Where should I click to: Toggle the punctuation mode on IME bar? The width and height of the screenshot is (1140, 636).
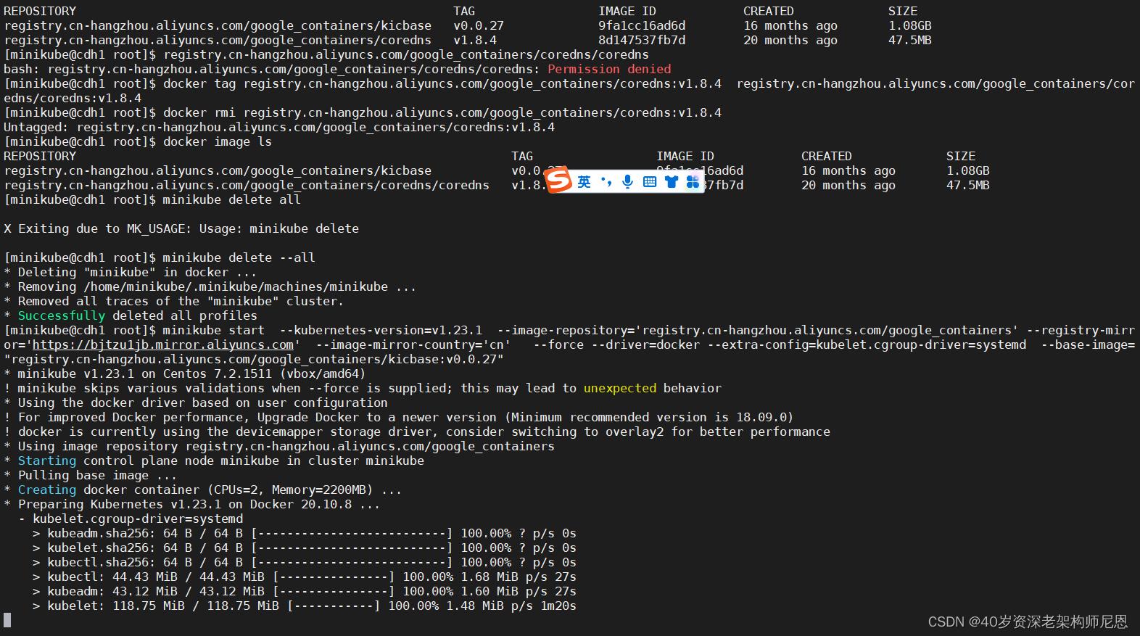point(606,182)
